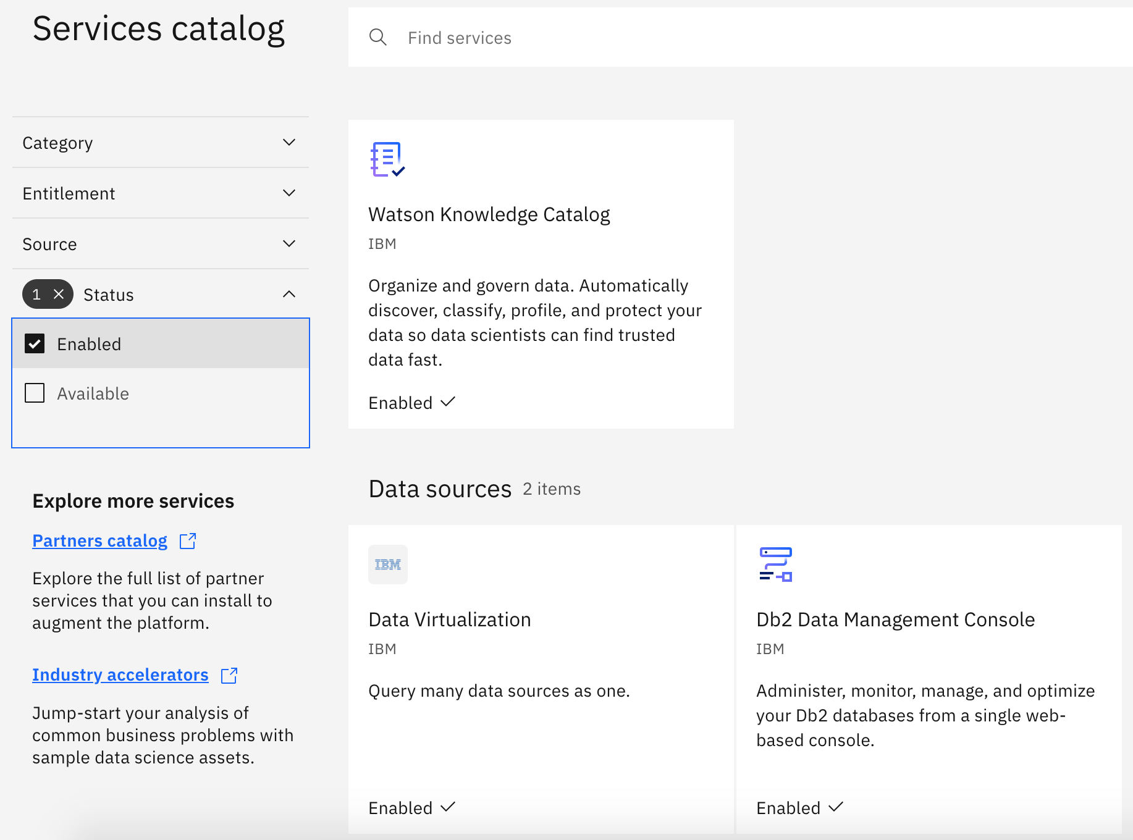Click the Services catalog page title

(x=159, y=30)
